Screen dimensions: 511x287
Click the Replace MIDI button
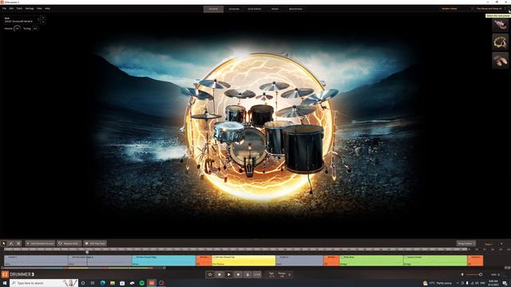tap(69, 243)
